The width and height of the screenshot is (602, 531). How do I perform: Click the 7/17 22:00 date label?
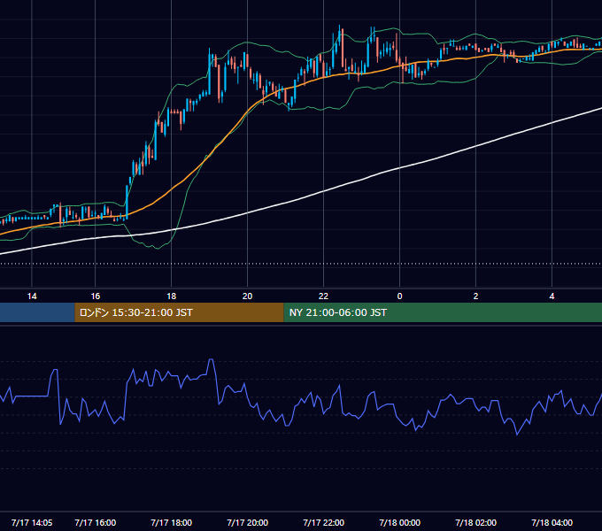point(323,522)
